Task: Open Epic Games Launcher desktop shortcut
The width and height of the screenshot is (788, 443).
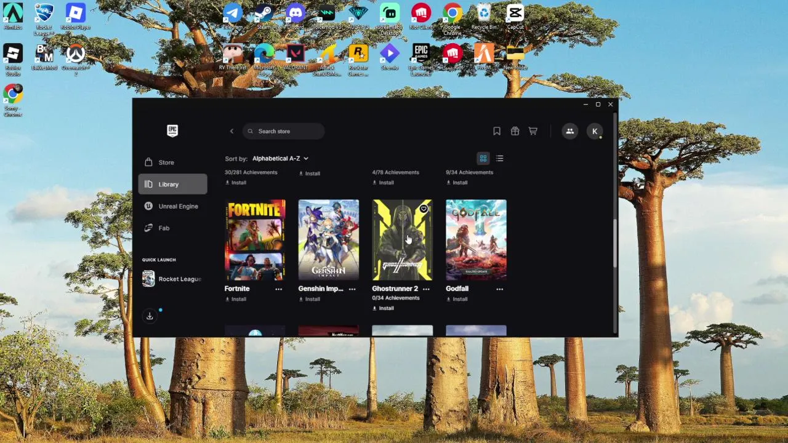Action: pos(421,60)
